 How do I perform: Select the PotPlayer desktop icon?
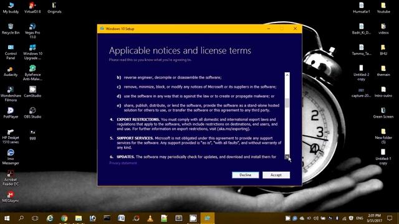pos(11,113)
